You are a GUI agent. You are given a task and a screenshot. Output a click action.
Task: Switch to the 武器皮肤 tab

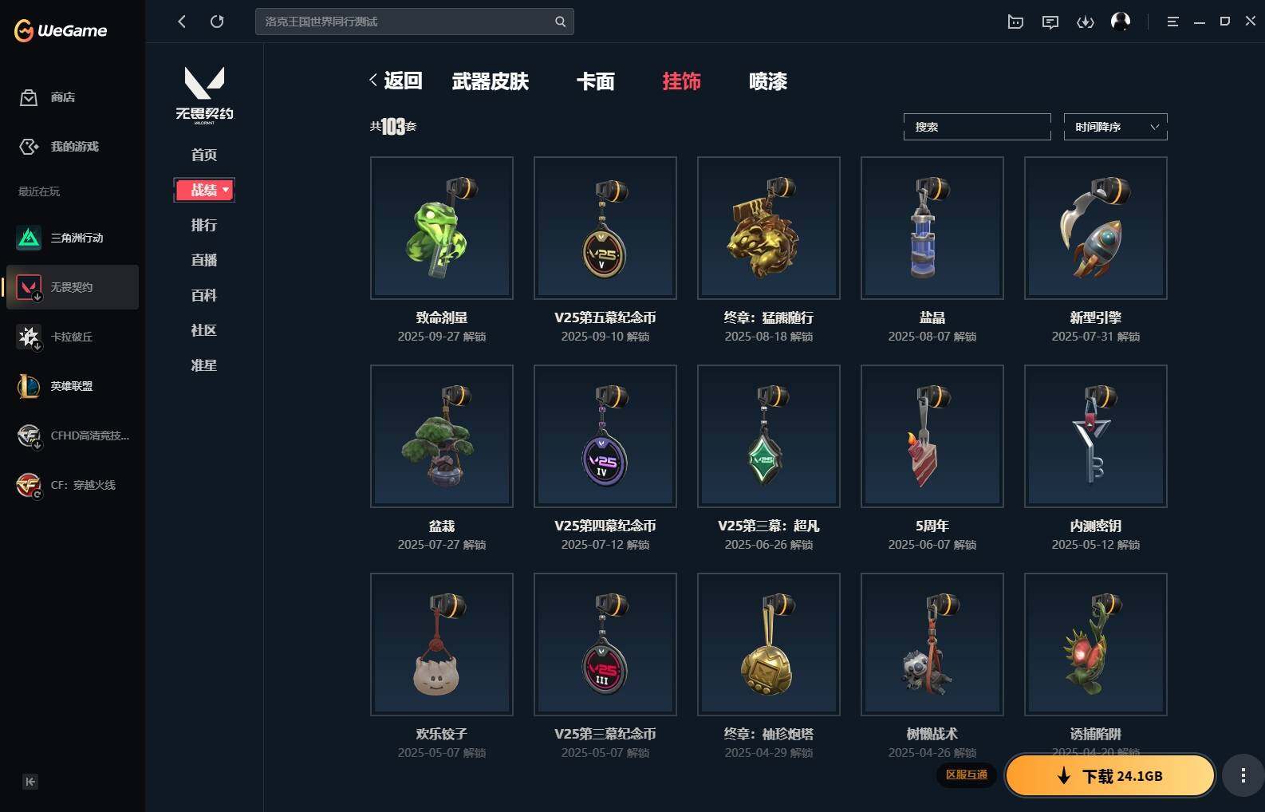point(491,81)
